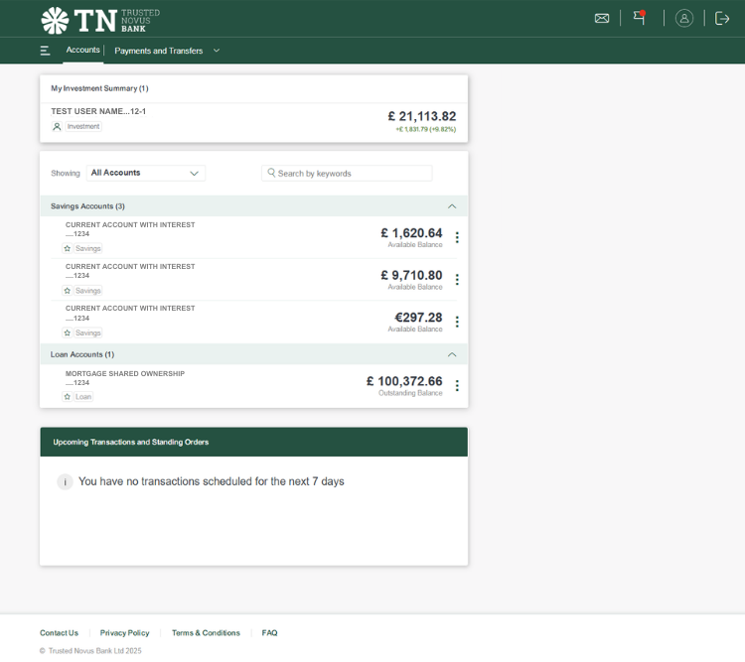745x662 pixels.
Task: Click the Terms & Conditions link
Action: [206, 633]
